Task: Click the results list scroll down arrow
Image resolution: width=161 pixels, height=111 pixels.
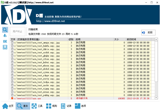Action: click(156, 98)
